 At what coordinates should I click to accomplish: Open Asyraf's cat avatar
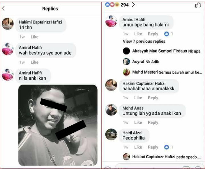tap(126, 62)
